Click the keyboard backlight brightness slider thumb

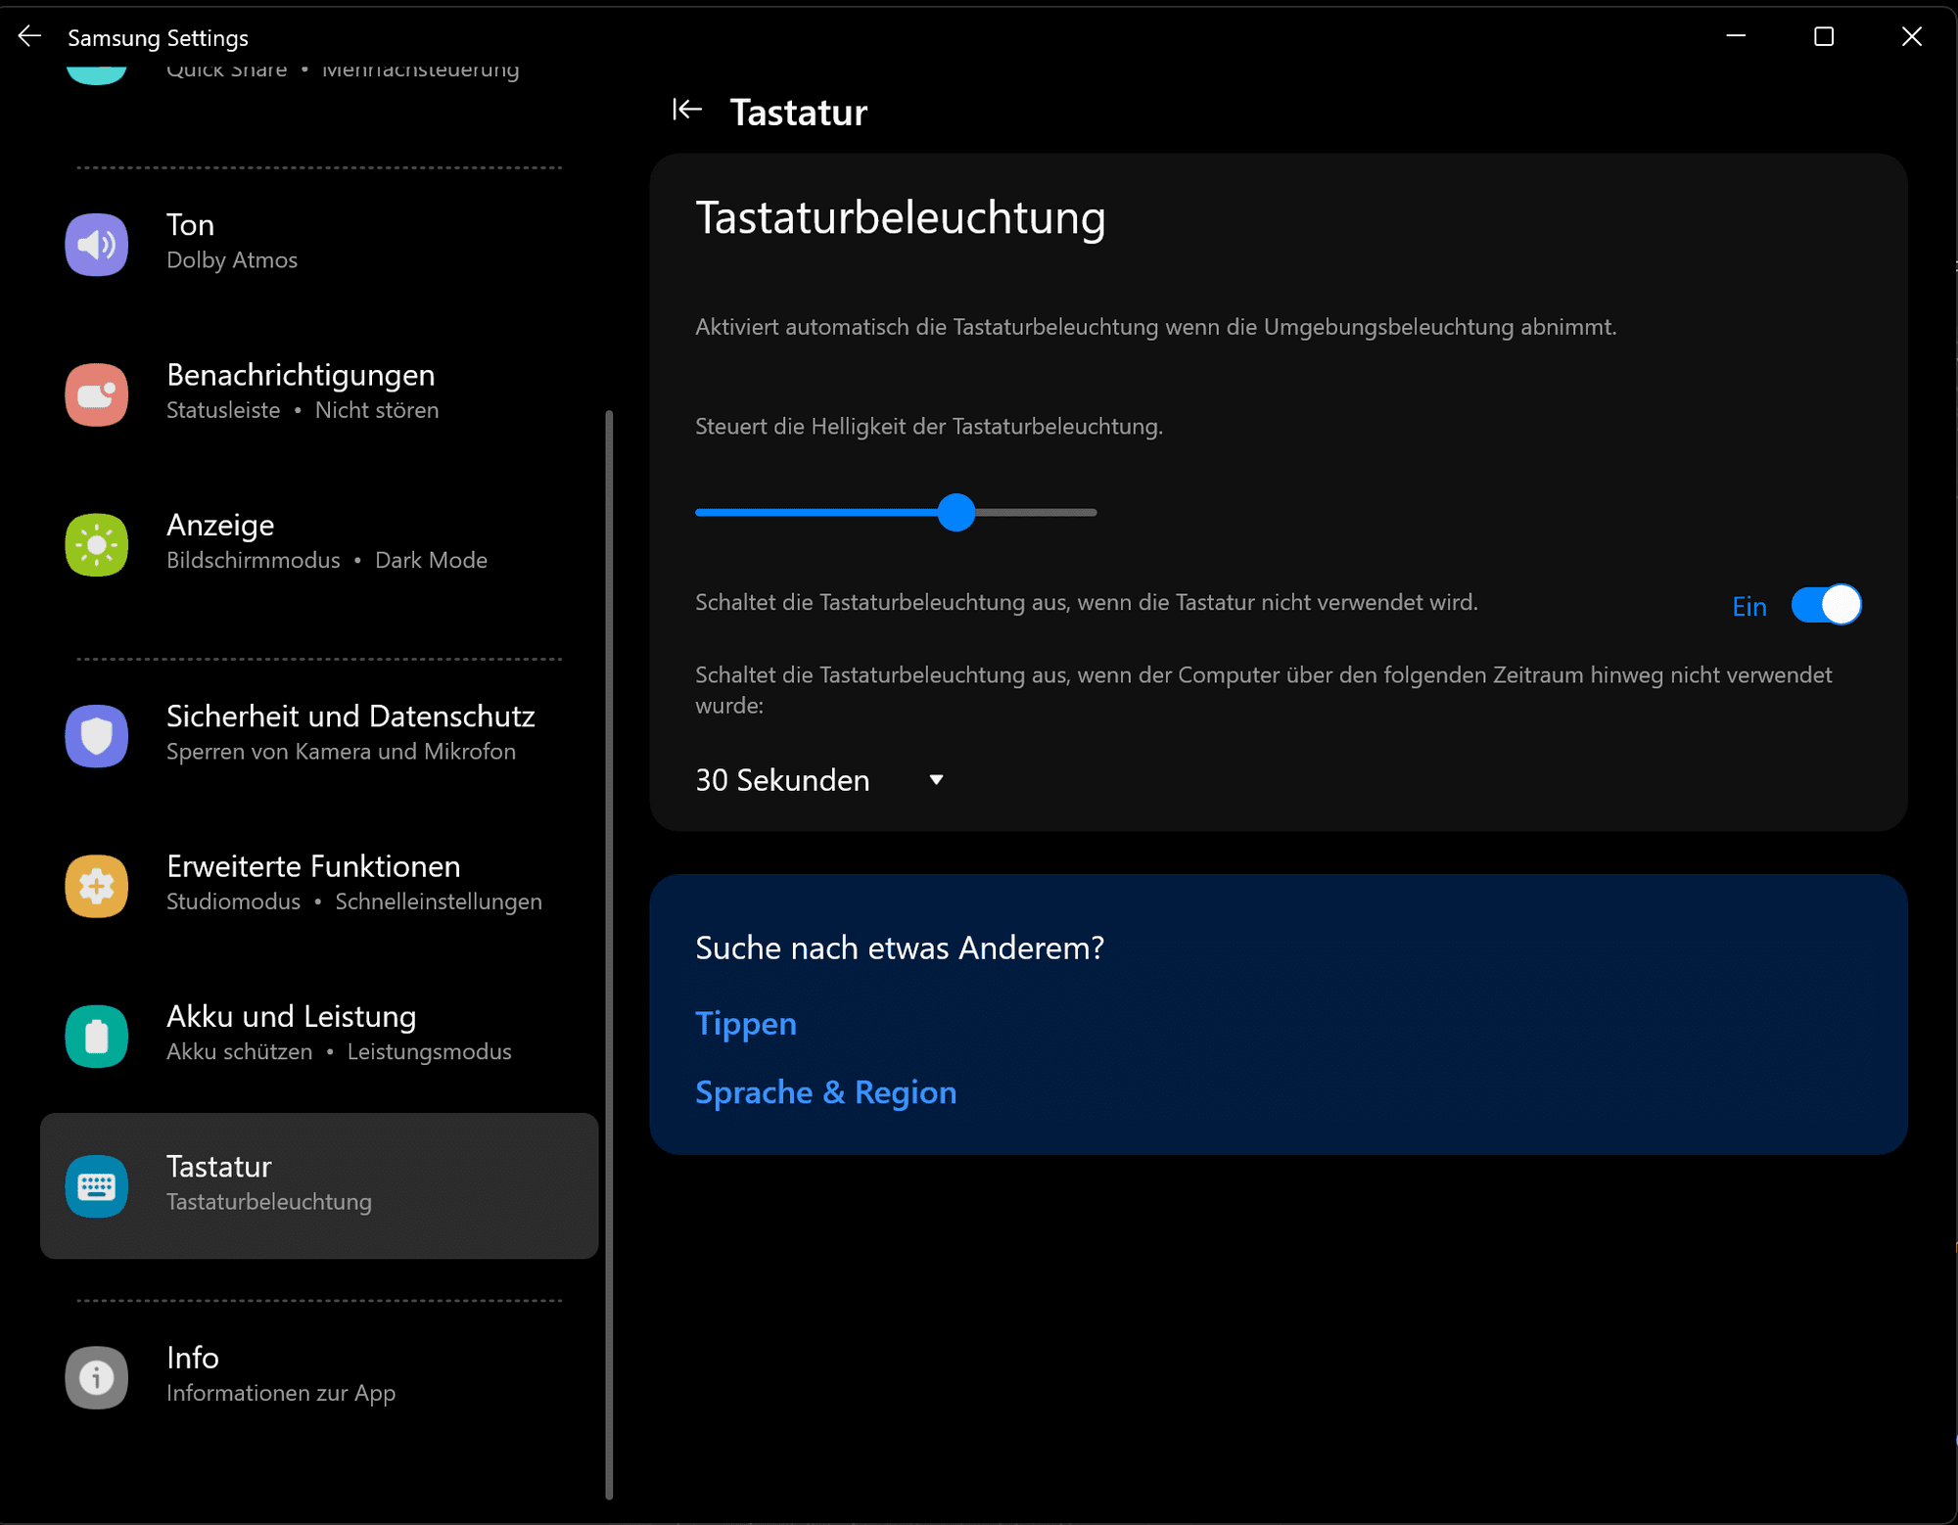tap(956, 512)
